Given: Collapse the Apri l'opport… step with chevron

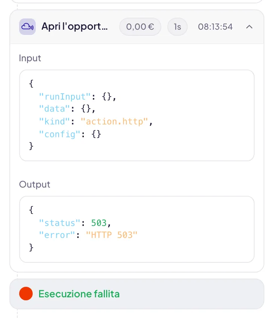Looking at the screenshot, I should (x=249, y=27).
